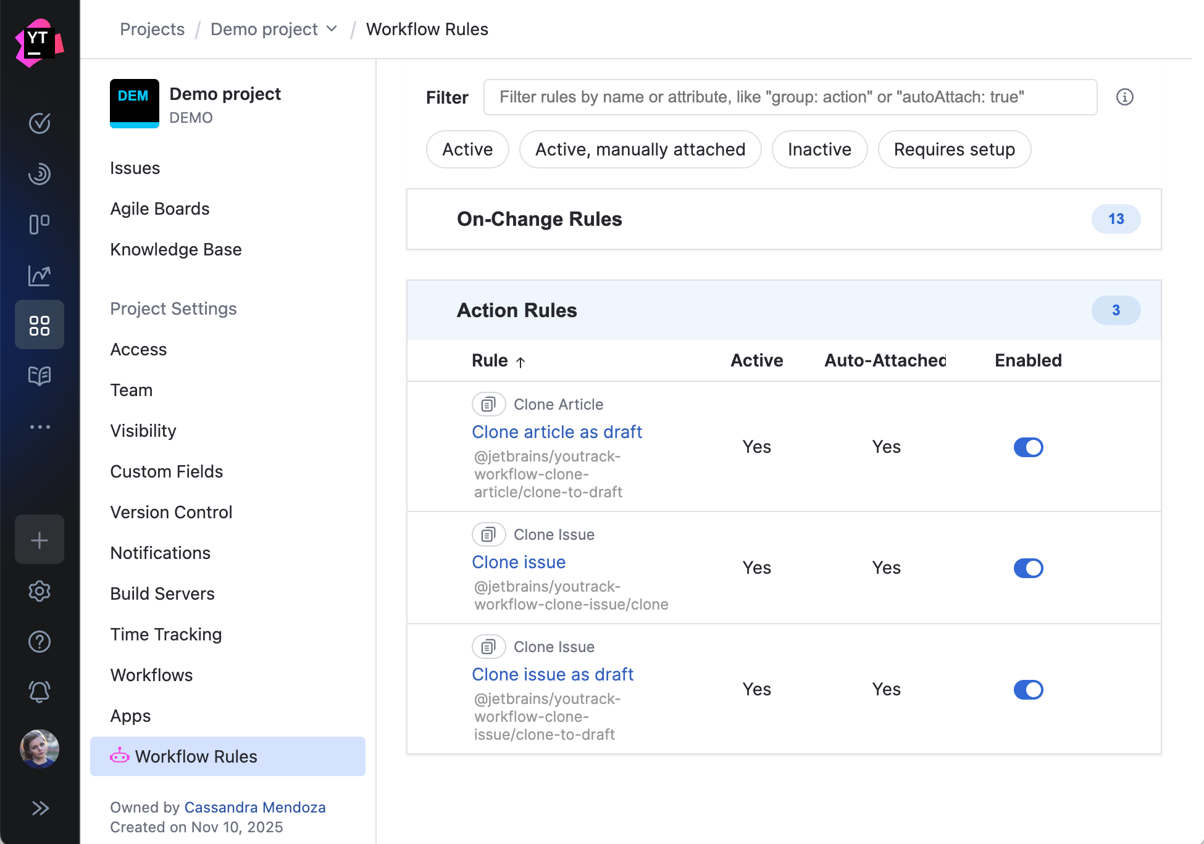Screen dimensions: 1204x844
Task: Select the Agile Boards sidebar icon
Action: pos(40,224)
